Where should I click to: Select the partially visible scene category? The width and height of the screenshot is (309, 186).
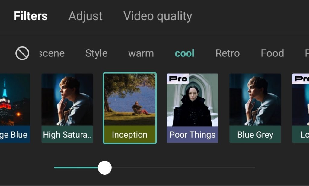pyautogui.click(x=52, y=53)
